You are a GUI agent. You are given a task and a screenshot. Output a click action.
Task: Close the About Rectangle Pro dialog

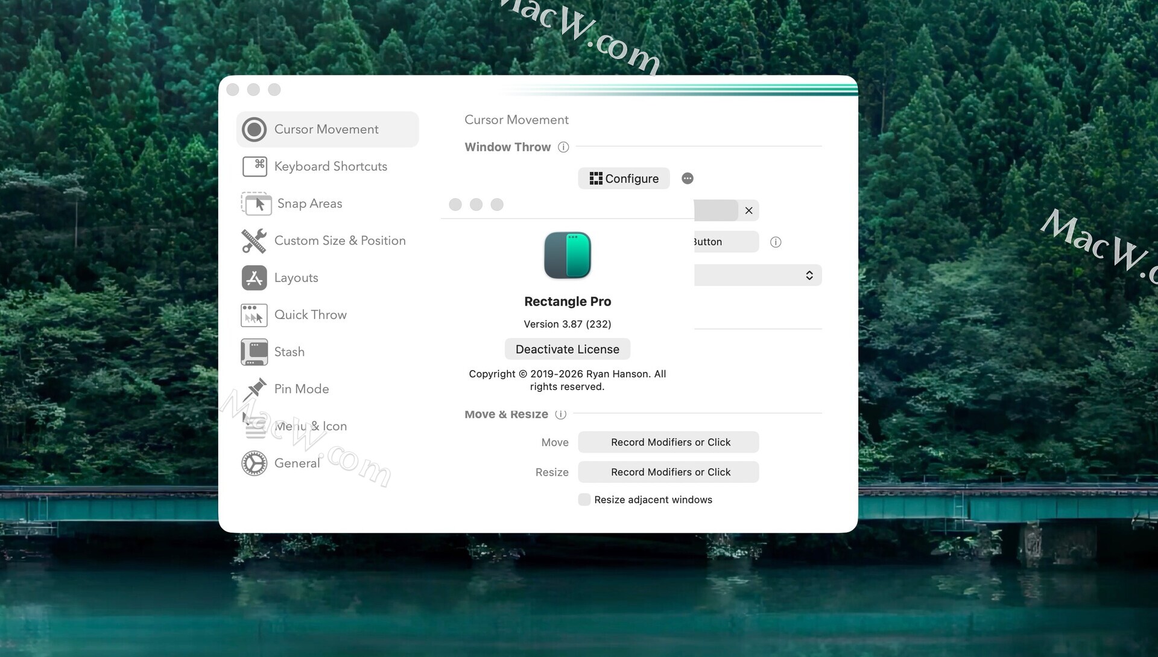(x=455, y=205)
